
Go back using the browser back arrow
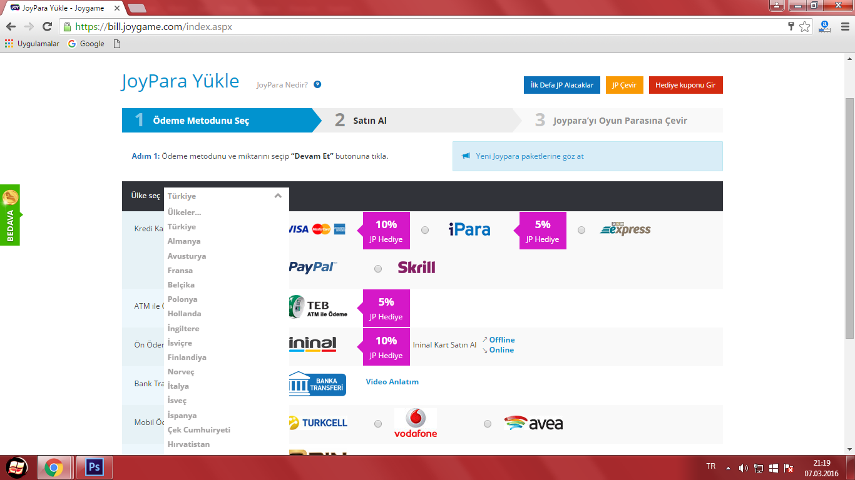click(11, 27)
